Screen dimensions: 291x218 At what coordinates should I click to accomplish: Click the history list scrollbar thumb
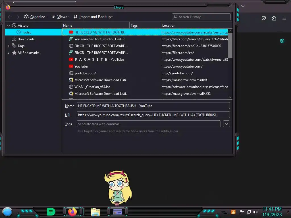click(230, 45)
